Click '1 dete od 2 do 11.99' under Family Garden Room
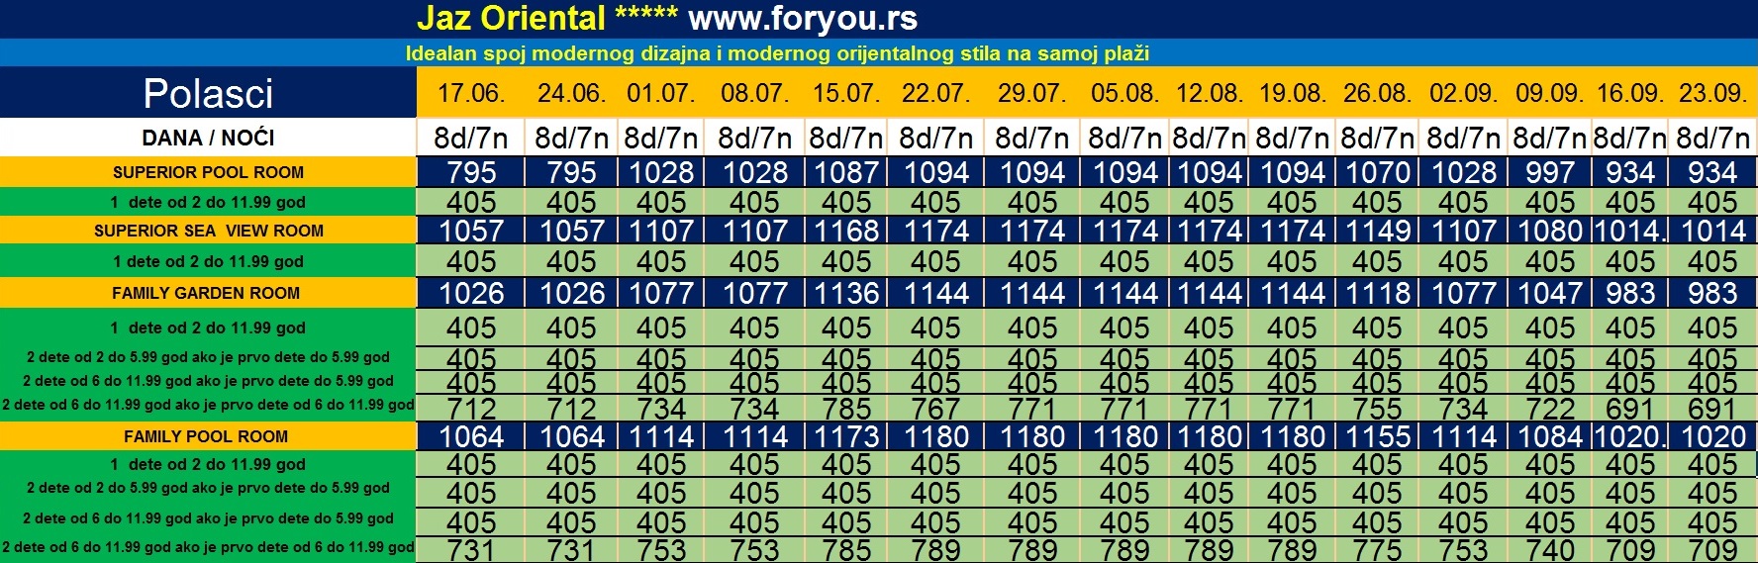This screenshot has height=563, width=1758. point(208,328)
